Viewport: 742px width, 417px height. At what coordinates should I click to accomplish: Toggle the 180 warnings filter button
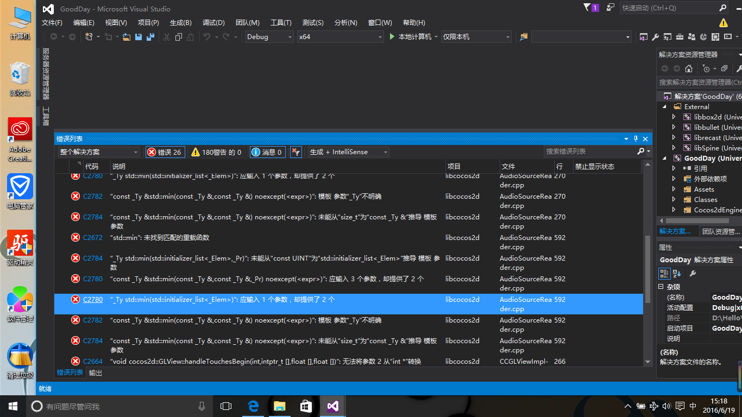click(217, 152)
